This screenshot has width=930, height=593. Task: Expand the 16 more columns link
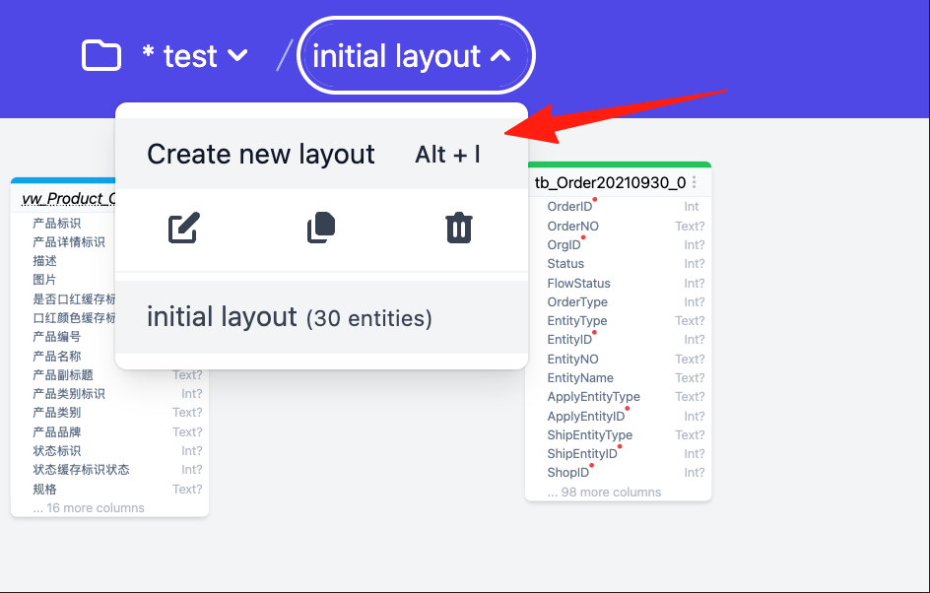click(89, 508)
